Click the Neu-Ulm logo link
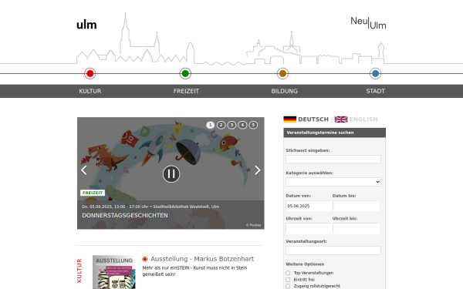The width and height of the screenshot is (463, 289). pyautogui.click(x=368, y=23)
